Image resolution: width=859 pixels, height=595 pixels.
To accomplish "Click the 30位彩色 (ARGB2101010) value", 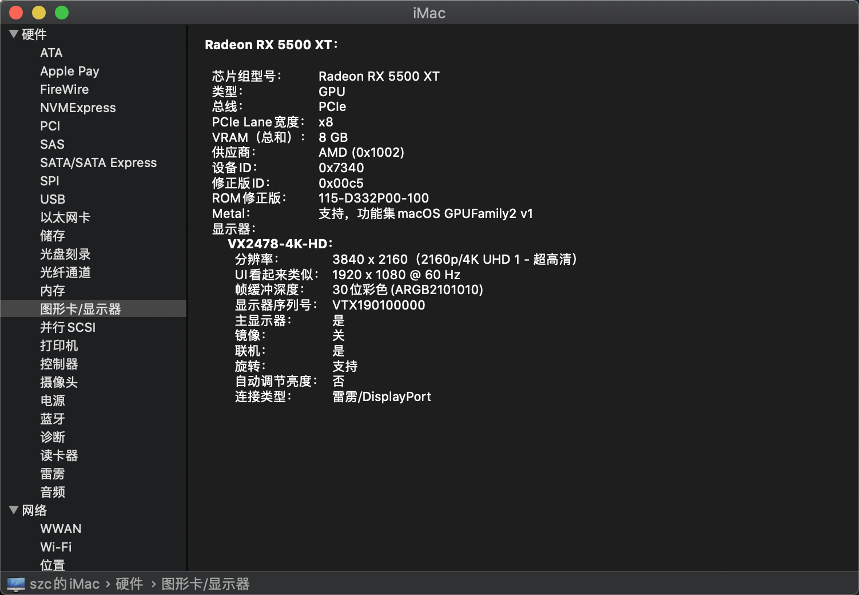I will tap(408, 289).
